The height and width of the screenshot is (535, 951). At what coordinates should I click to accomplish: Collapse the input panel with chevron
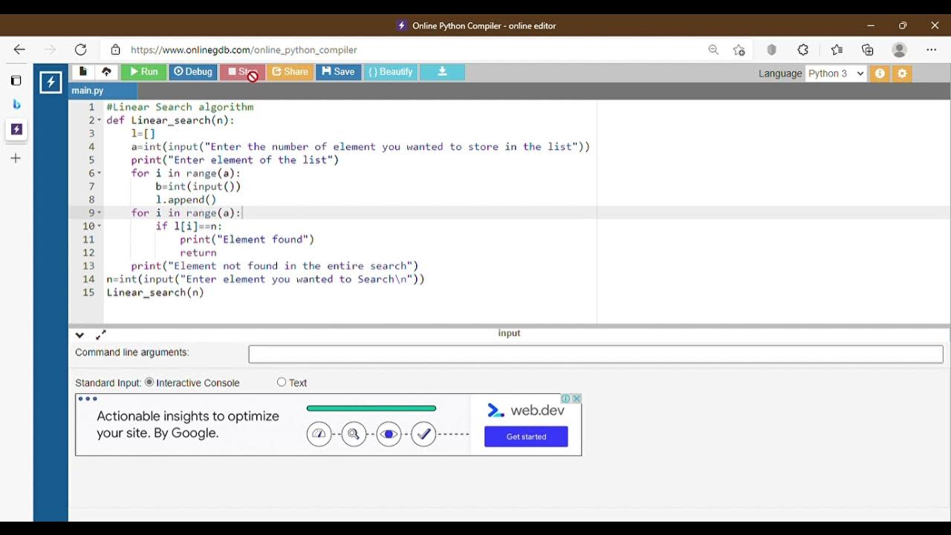79,335
